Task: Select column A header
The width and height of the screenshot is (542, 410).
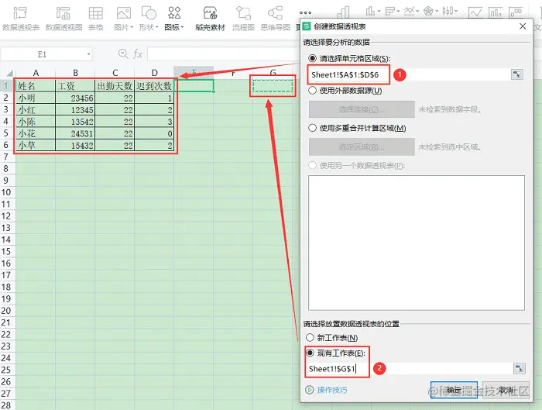Action: click(36, 73)
